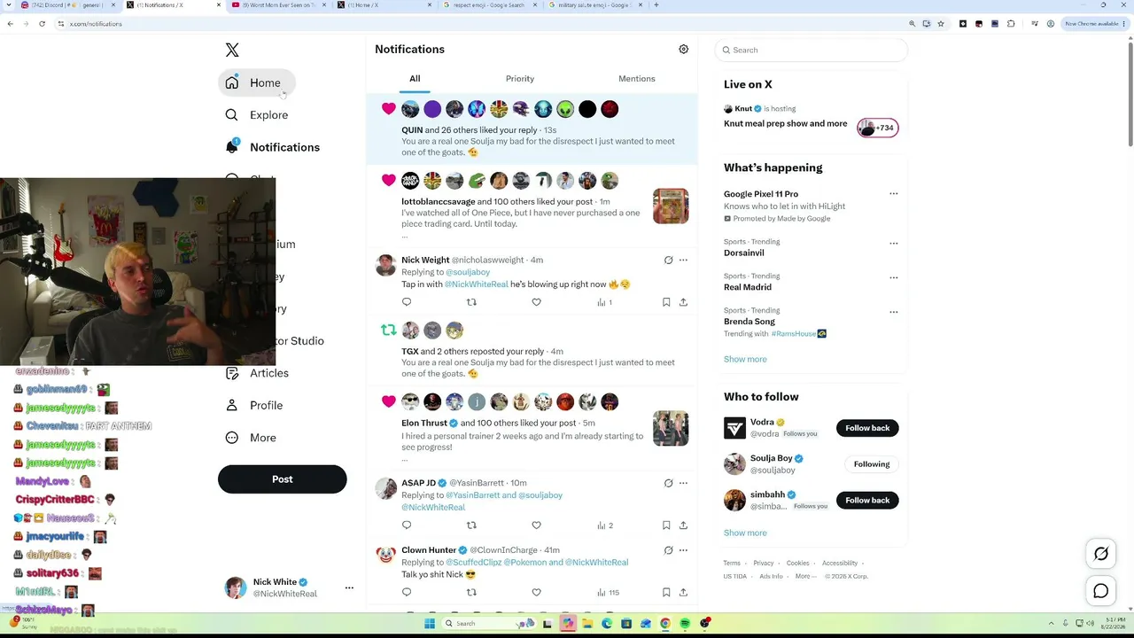The height and width of the screenshot is (638, 1134).
Task: Share Clown Hunter's post
Action: 683,592
